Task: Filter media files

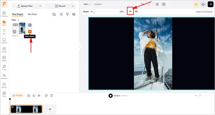Action: (x=67, y=14)
